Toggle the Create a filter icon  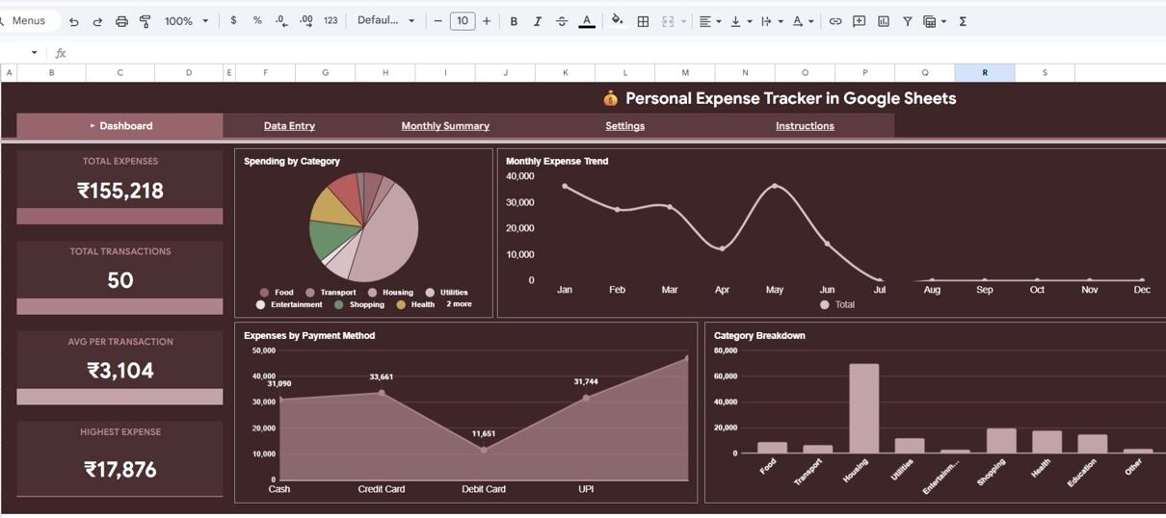pyautogui.click(x=908, y=21)
